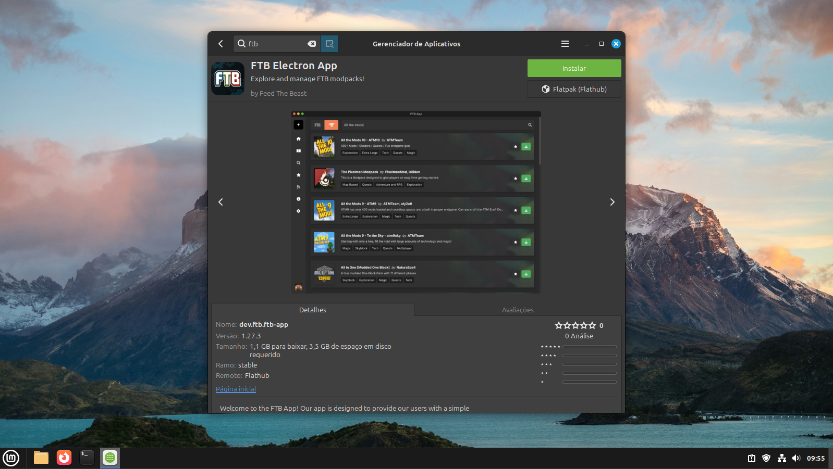Click the package name dev.ftb.ftb-app
This screenshot has width=833, height=469.
(x=264, y=324)
